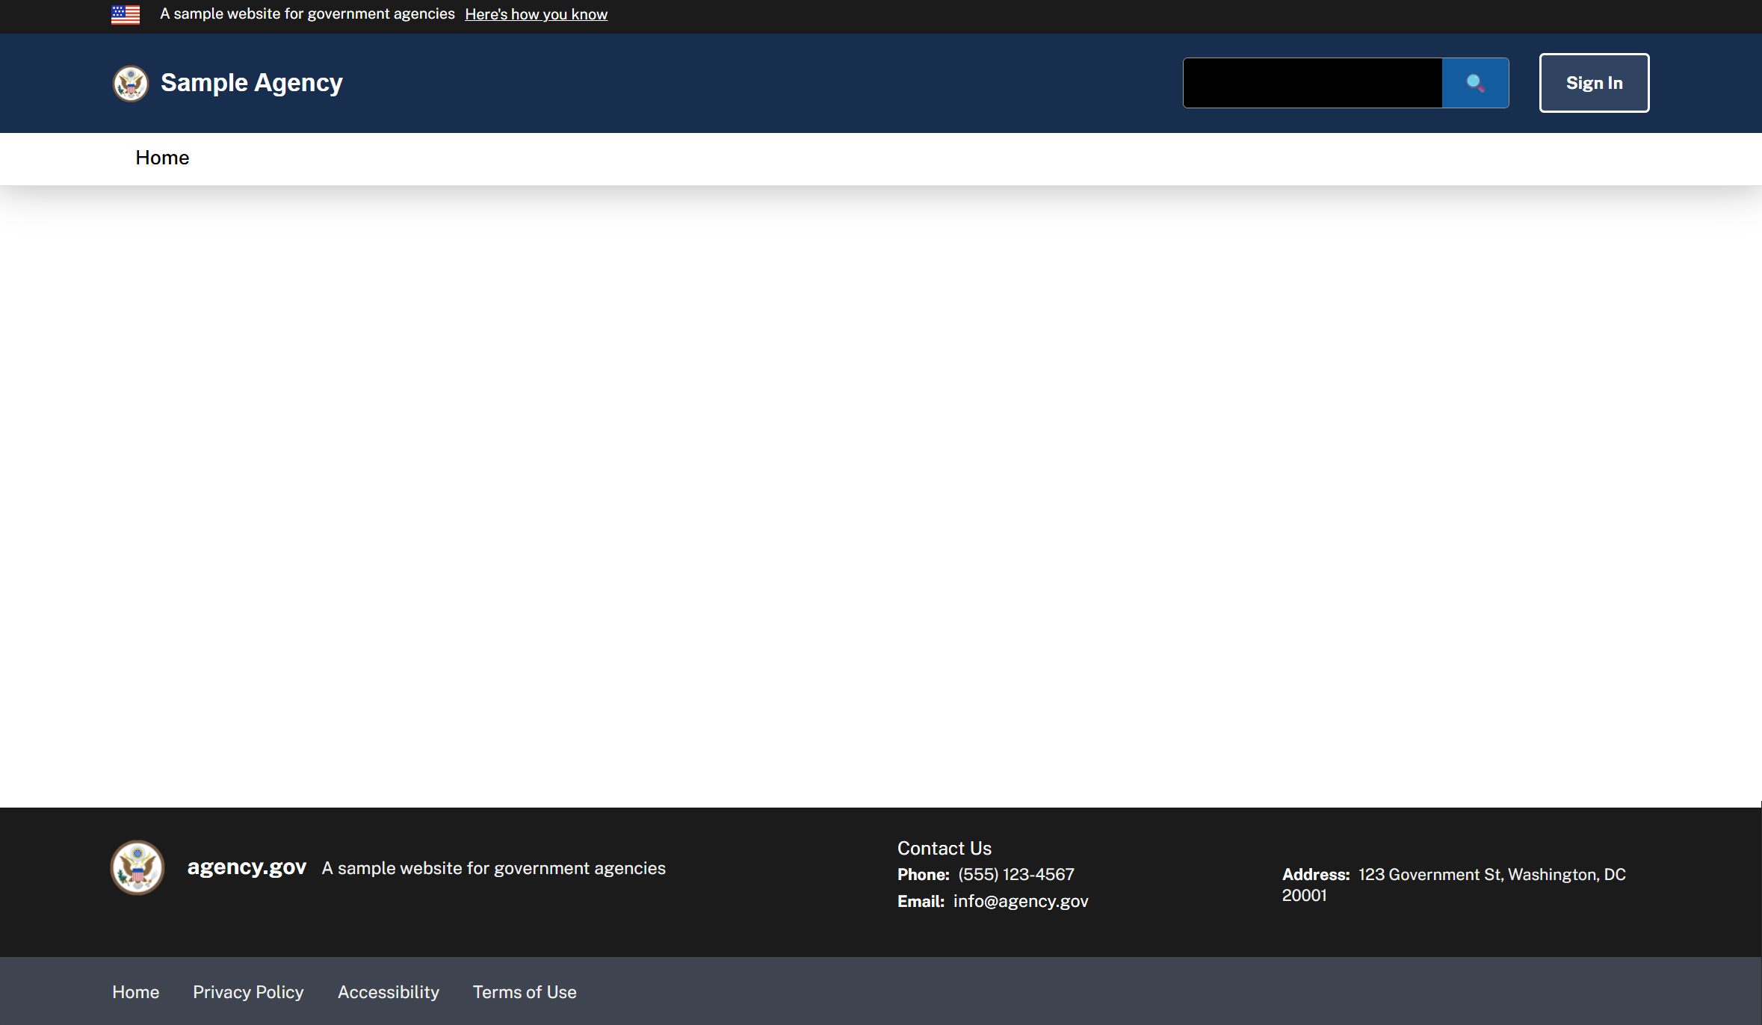The height and width of the screenshot is (1025, 1762).
Task: Click the info@agency.gov email address
Action: [1020, 902]
